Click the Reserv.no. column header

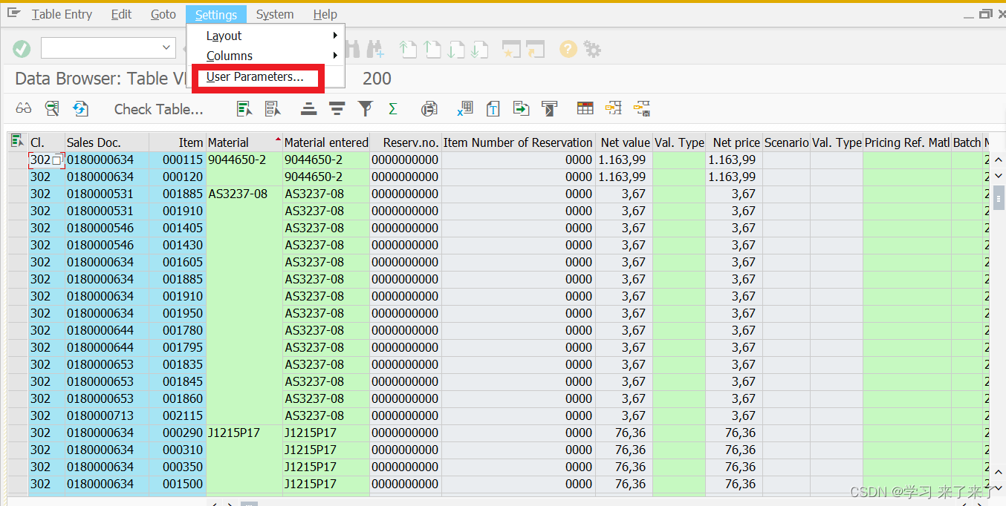tap(406, 142)
